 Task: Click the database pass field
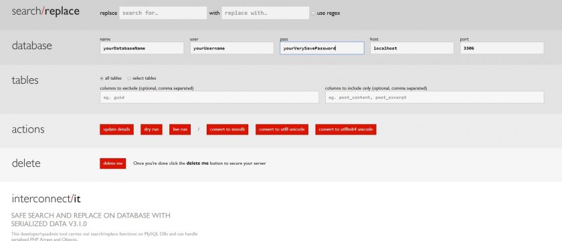tap(322, 48)
